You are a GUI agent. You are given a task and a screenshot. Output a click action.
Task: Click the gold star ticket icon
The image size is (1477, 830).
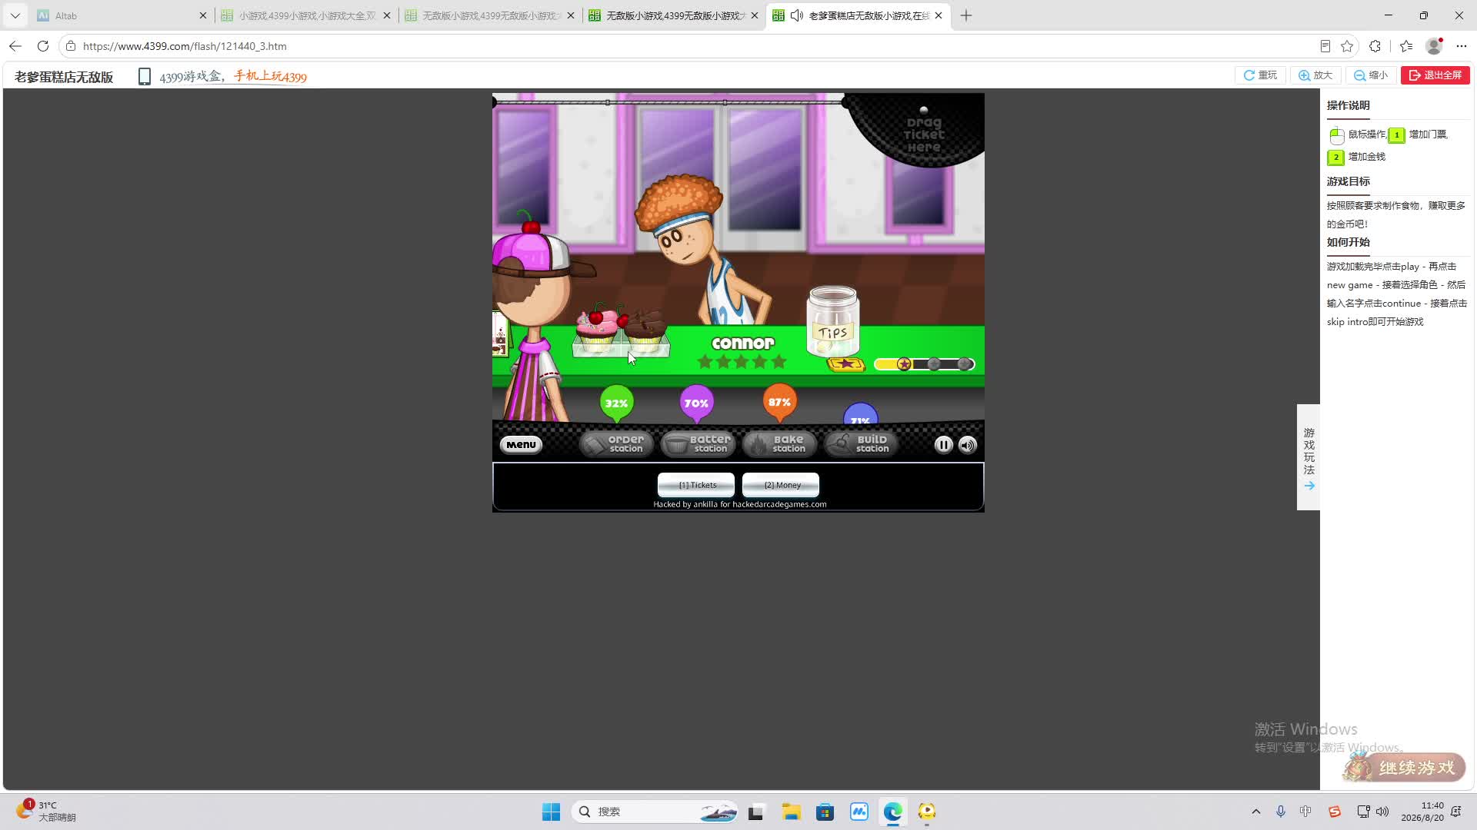click(x=845, y=364)
